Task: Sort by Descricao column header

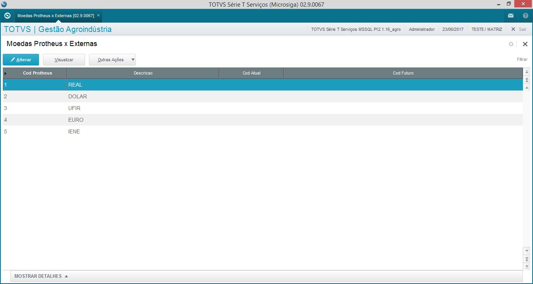Action: 143,73
